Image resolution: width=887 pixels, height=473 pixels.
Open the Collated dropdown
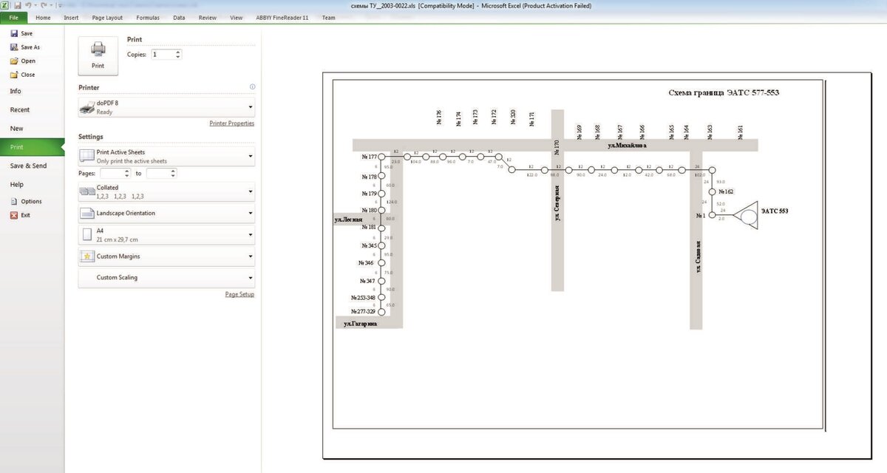pyautogui.click(x=166, y=191)
